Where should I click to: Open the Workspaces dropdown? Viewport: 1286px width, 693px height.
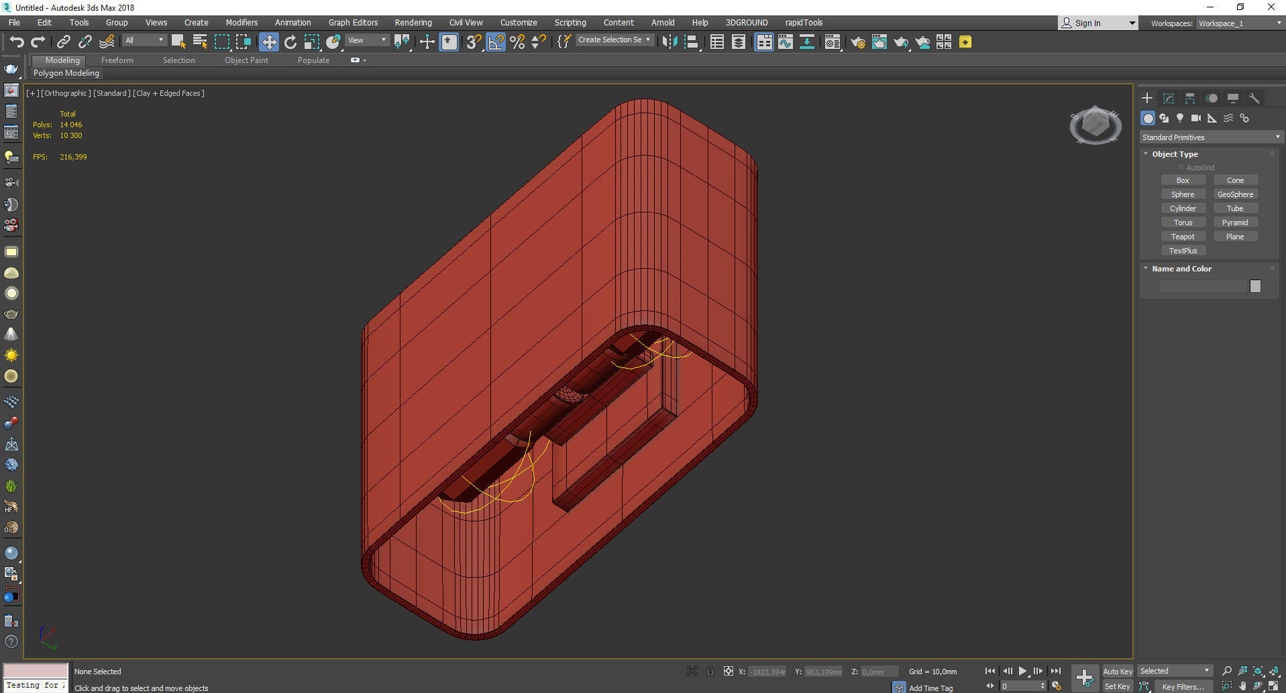(1240, 23)
